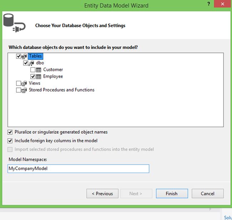The height and width of the screenshot is (220, 232).
Task: Click the Tables node icon in the tree
Action: 24,56
